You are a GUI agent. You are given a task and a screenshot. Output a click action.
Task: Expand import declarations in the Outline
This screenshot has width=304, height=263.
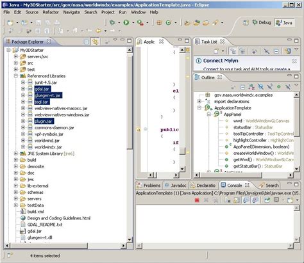pos(199,101)
